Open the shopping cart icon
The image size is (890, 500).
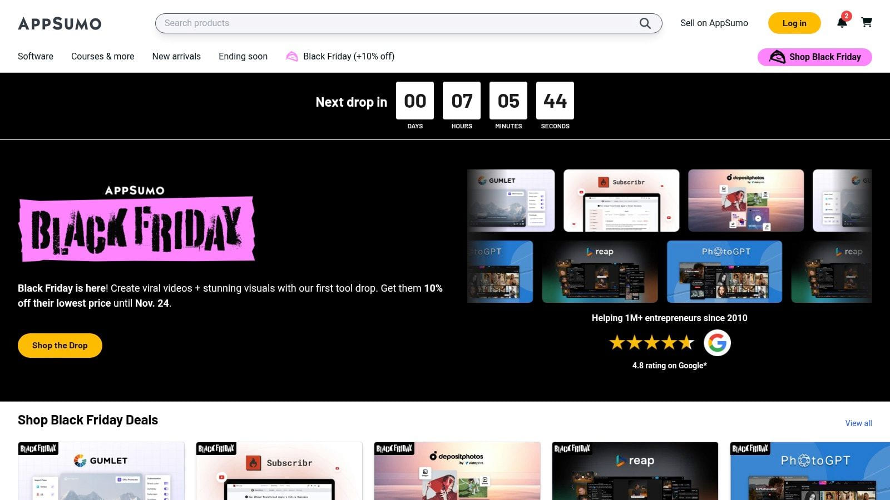click(x=866, y=23)
